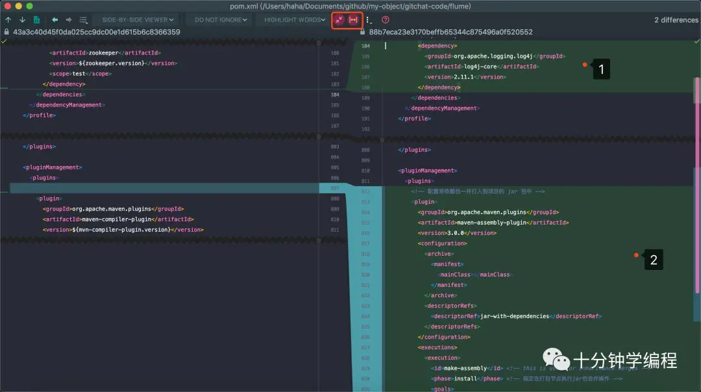Toggle collapse unchanged fragments icon
701x392 pixels.
tap(339, 19)
